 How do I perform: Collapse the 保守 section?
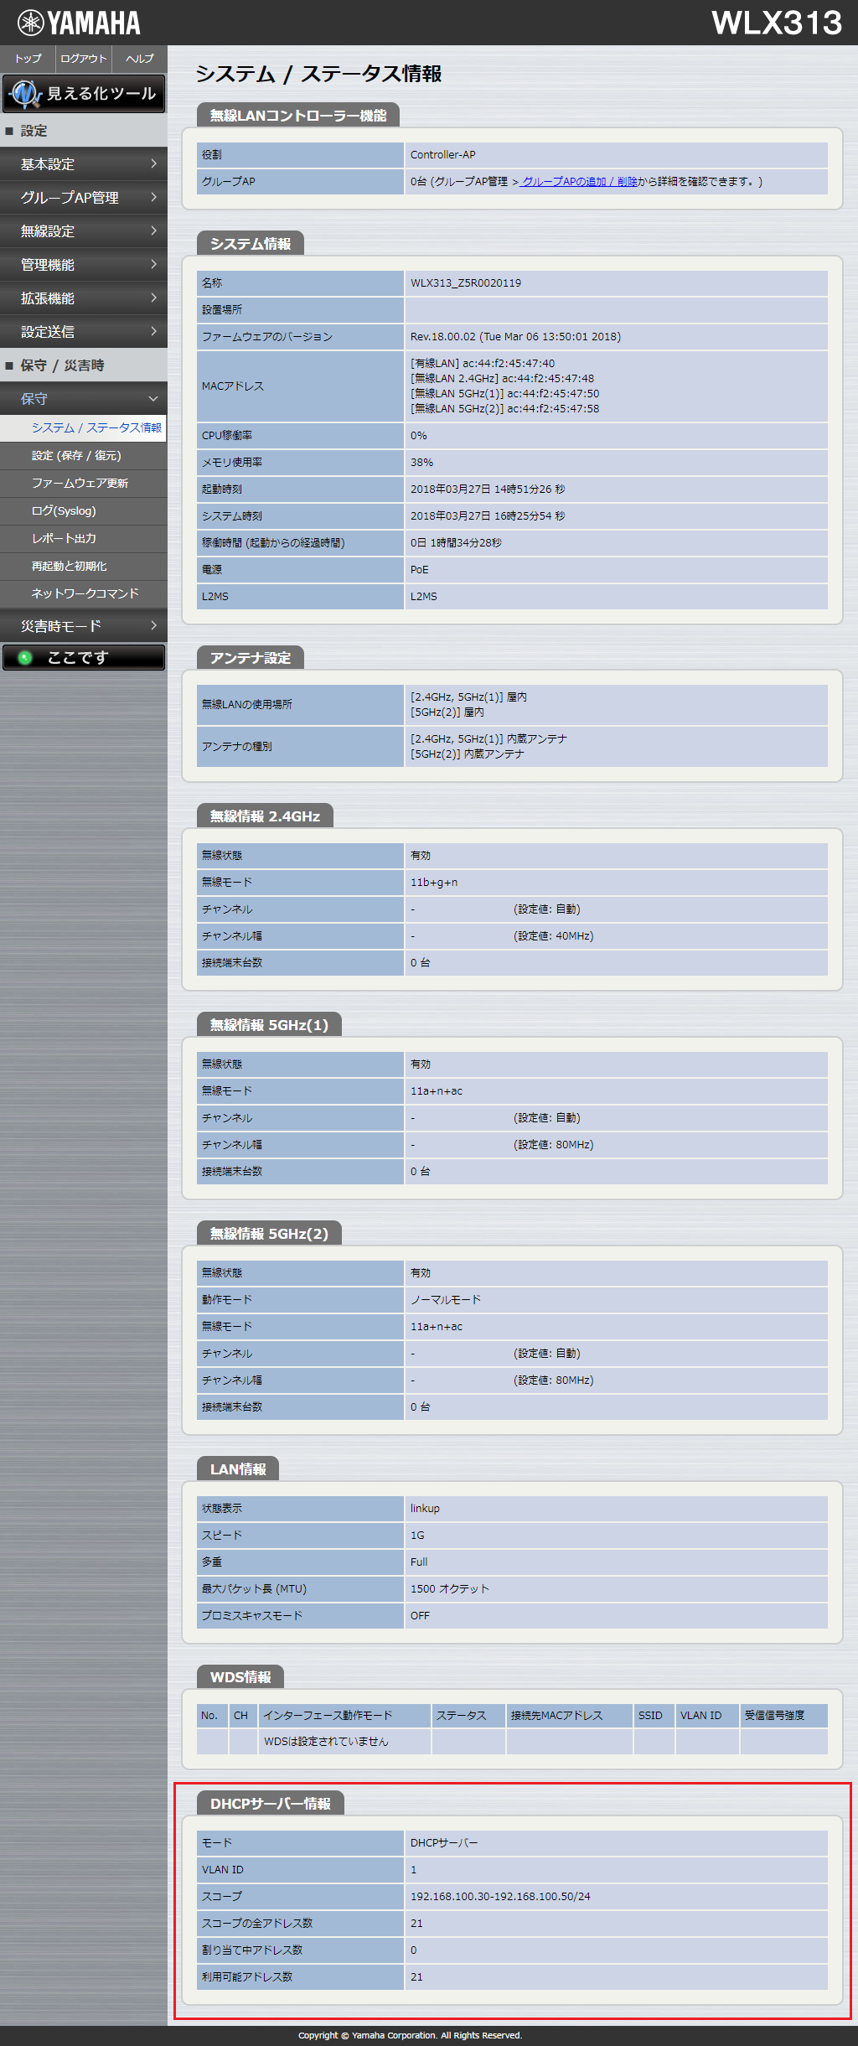coord(84,399)
